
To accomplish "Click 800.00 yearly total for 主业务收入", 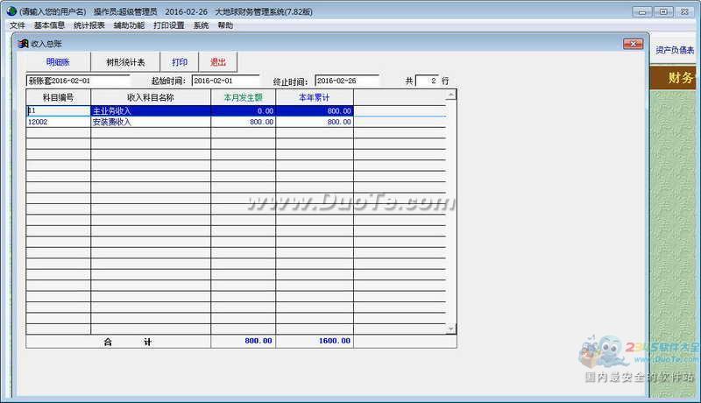I will tap(315, 110).
